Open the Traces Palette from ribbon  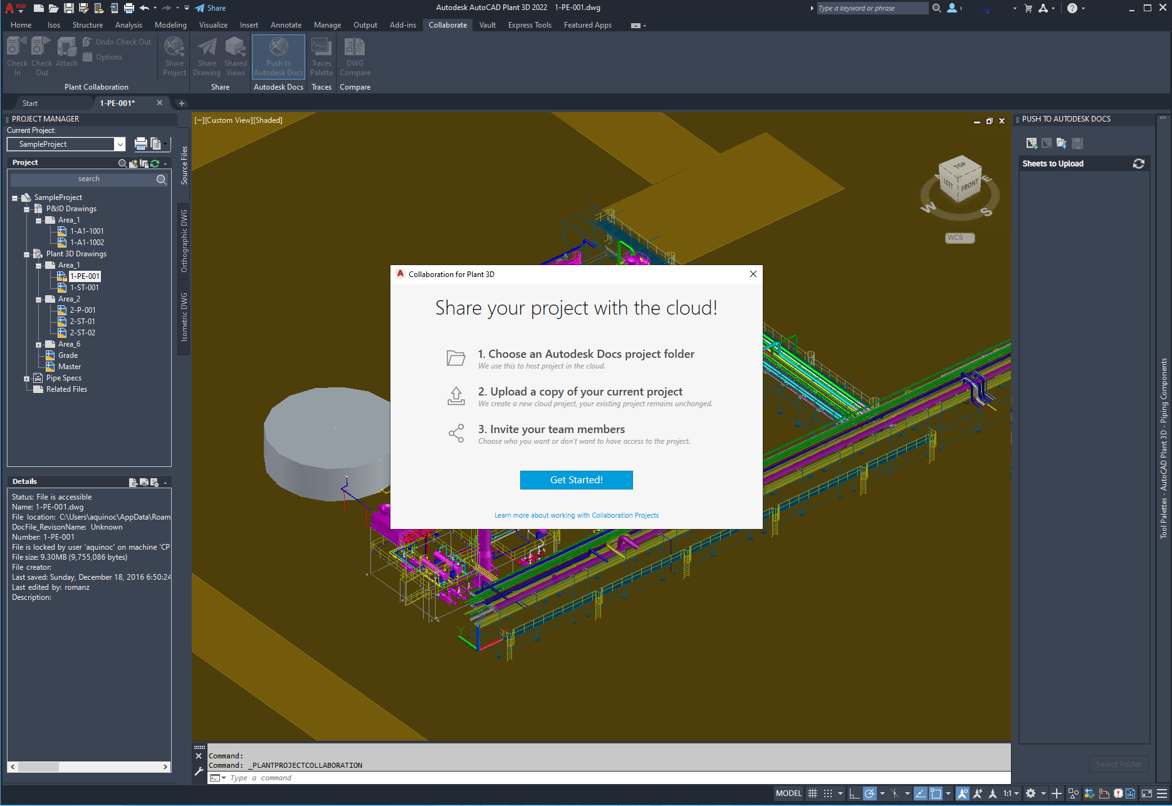point(322,56)
